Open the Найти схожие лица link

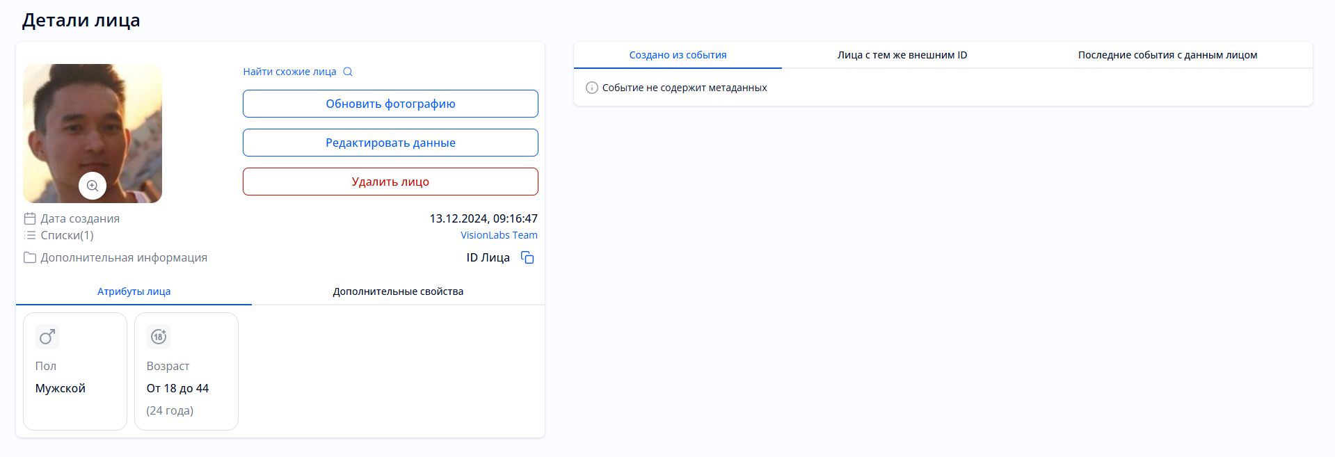tap(289, 72)
